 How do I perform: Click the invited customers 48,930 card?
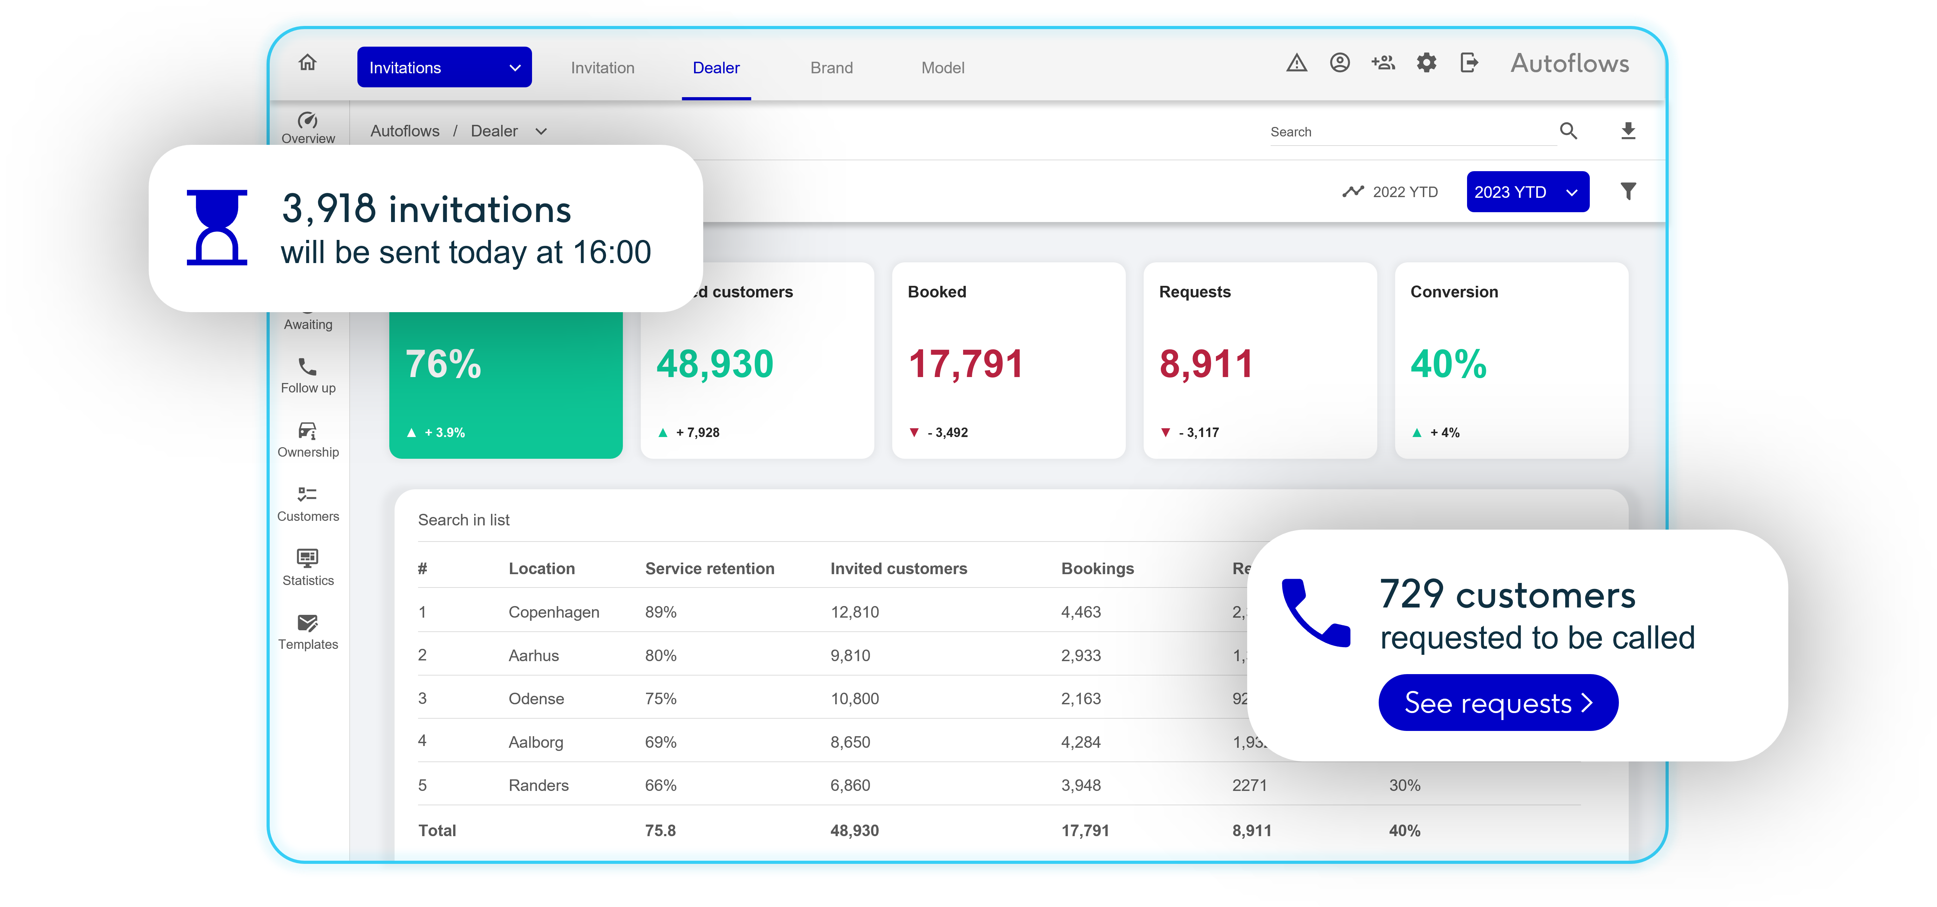click(756, 360)
